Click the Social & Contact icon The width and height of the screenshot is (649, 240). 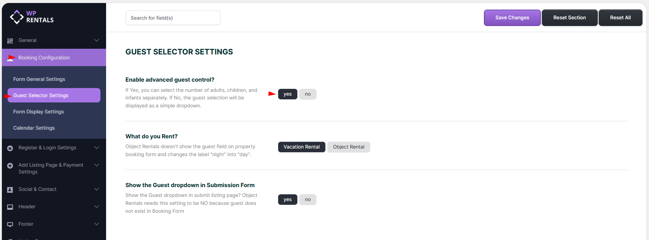click(x=10, y=190)
